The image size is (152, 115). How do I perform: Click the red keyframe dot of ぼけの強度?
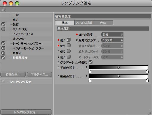tap(77, 34)
